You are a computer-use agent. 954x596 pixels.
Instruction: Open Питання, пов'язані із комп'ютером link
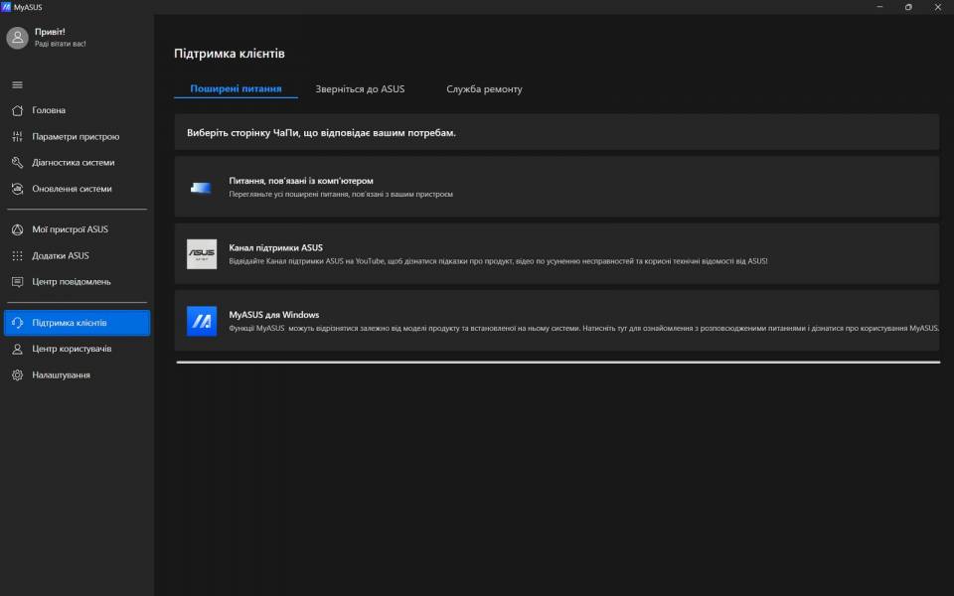[300, 181]
